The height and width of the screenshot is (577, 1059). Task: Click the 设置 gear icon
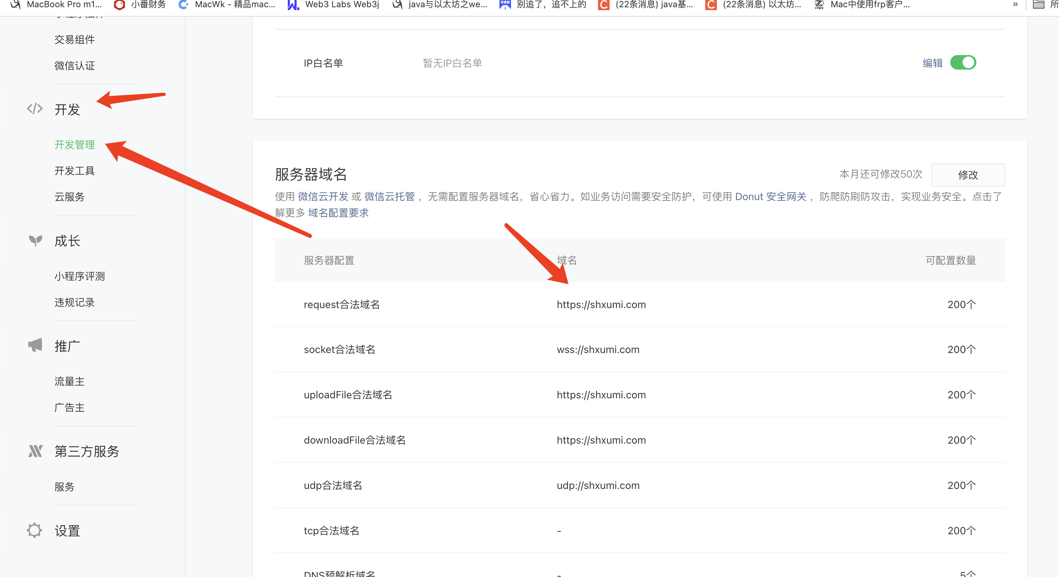click(34, 531)
